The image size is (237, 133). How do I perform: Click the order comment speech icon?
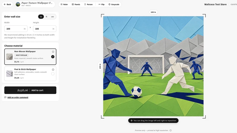5,98
